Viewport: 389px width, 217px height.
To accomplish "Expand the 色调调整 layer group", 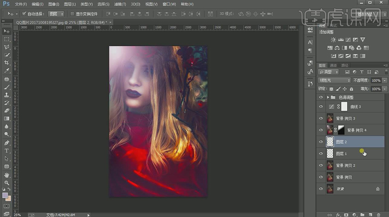I will [328, 97].
